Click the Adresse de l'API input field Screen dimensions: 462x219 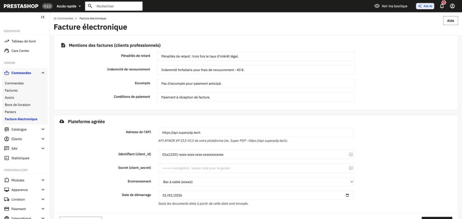coord(256,132)
